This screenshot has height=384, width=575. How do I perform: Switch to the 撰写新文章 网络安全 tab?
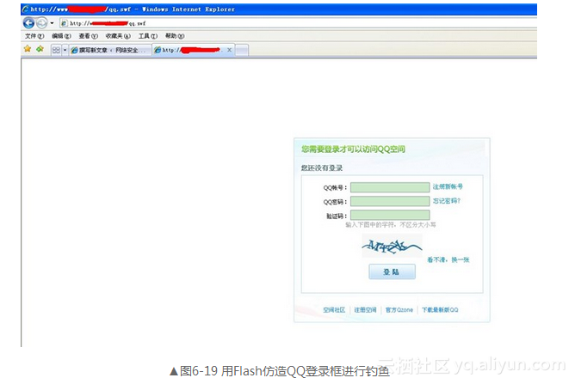click(x=110, y=50)
